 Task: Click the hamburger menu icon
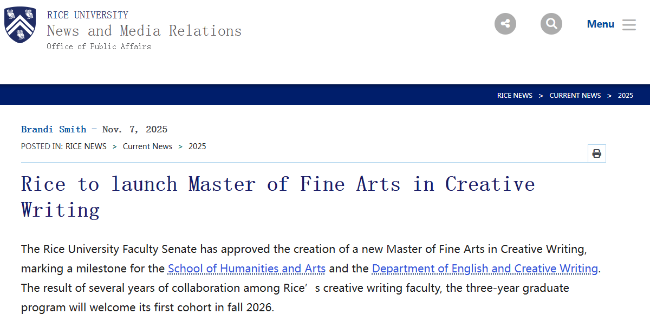pyautogui.click(x=629, y=24)
